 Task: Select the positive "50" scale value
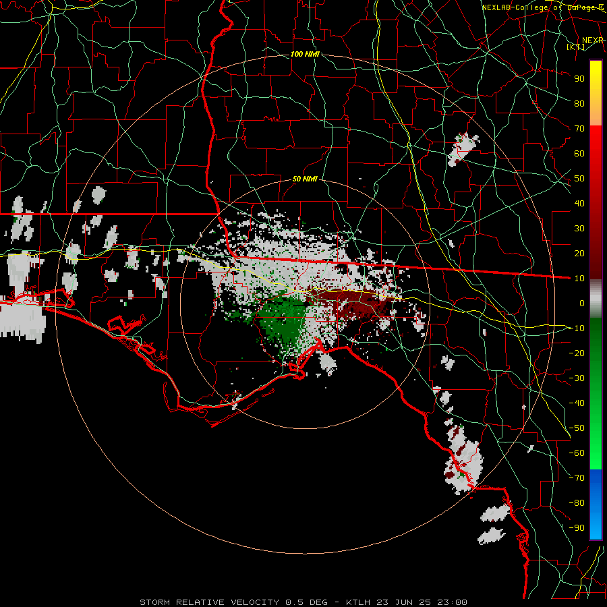pos(579,179)
